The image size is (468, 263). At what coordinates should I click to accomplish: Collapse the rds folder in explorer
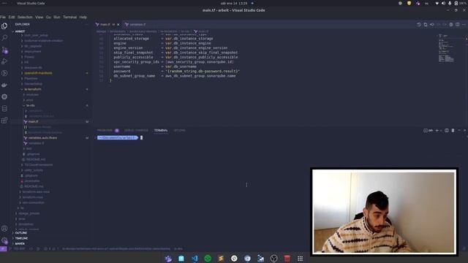click(30, 105)
